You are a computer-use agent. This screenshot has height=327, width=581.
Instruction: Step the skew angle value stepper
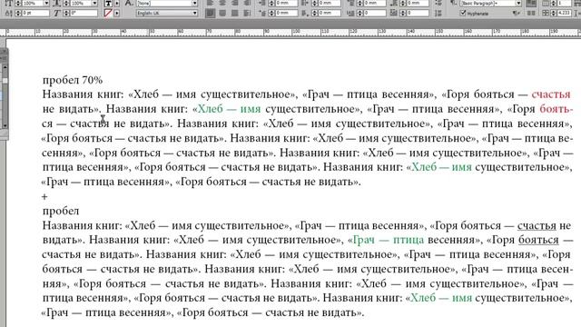click(66, 14)
